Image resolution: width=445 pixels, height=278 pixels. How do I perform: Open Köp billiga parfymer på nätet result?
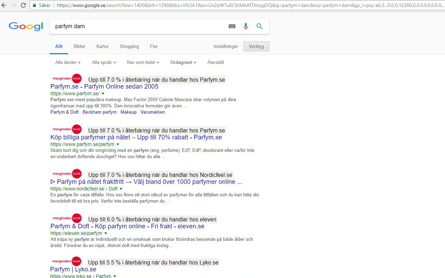click(x=136, y=137)
